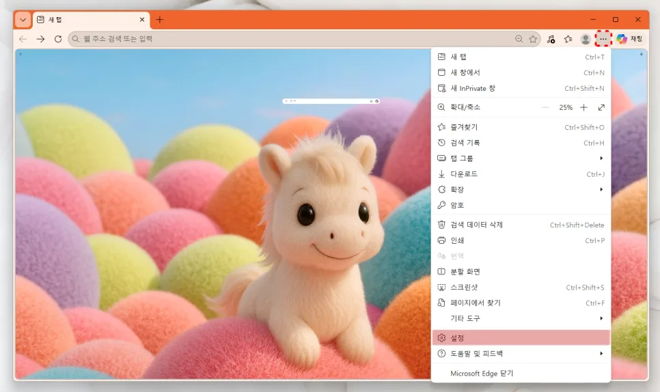
Task: Click the zoom magnifier icon in address bar
Action: (x=519, y=39)
